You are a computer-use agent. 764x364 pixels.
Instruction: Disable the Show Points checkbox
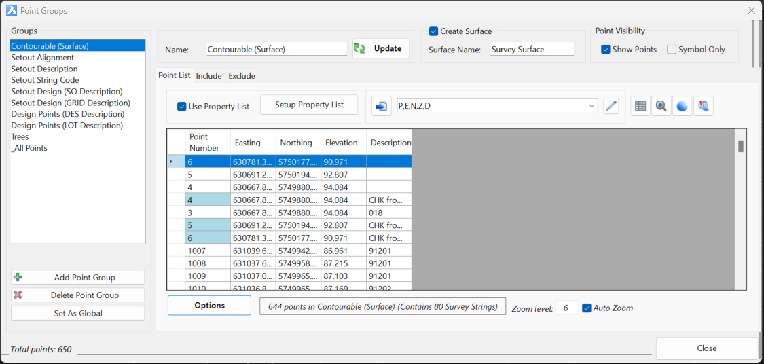point(606,50)
